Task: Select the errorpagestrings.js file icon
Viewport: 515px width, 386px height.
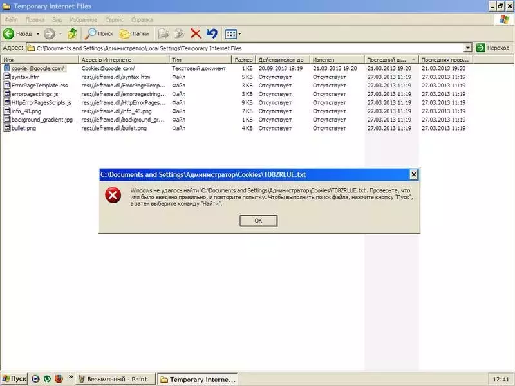Action: (7, 94)
